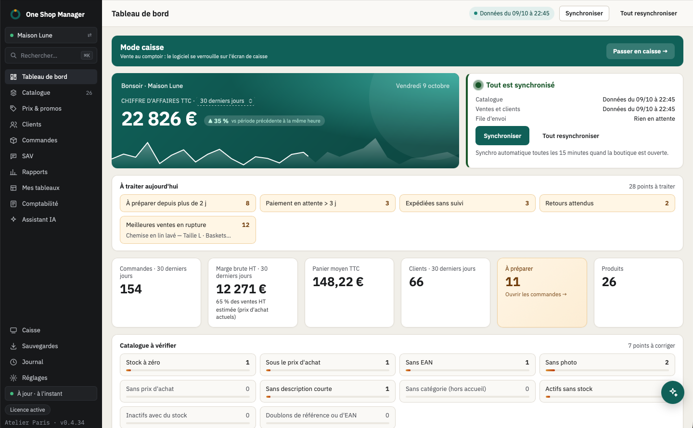This screenshot has height=428, width=693.
Task: Click the green Synchroniser button in sync card
Action: (x=502, y=136)
